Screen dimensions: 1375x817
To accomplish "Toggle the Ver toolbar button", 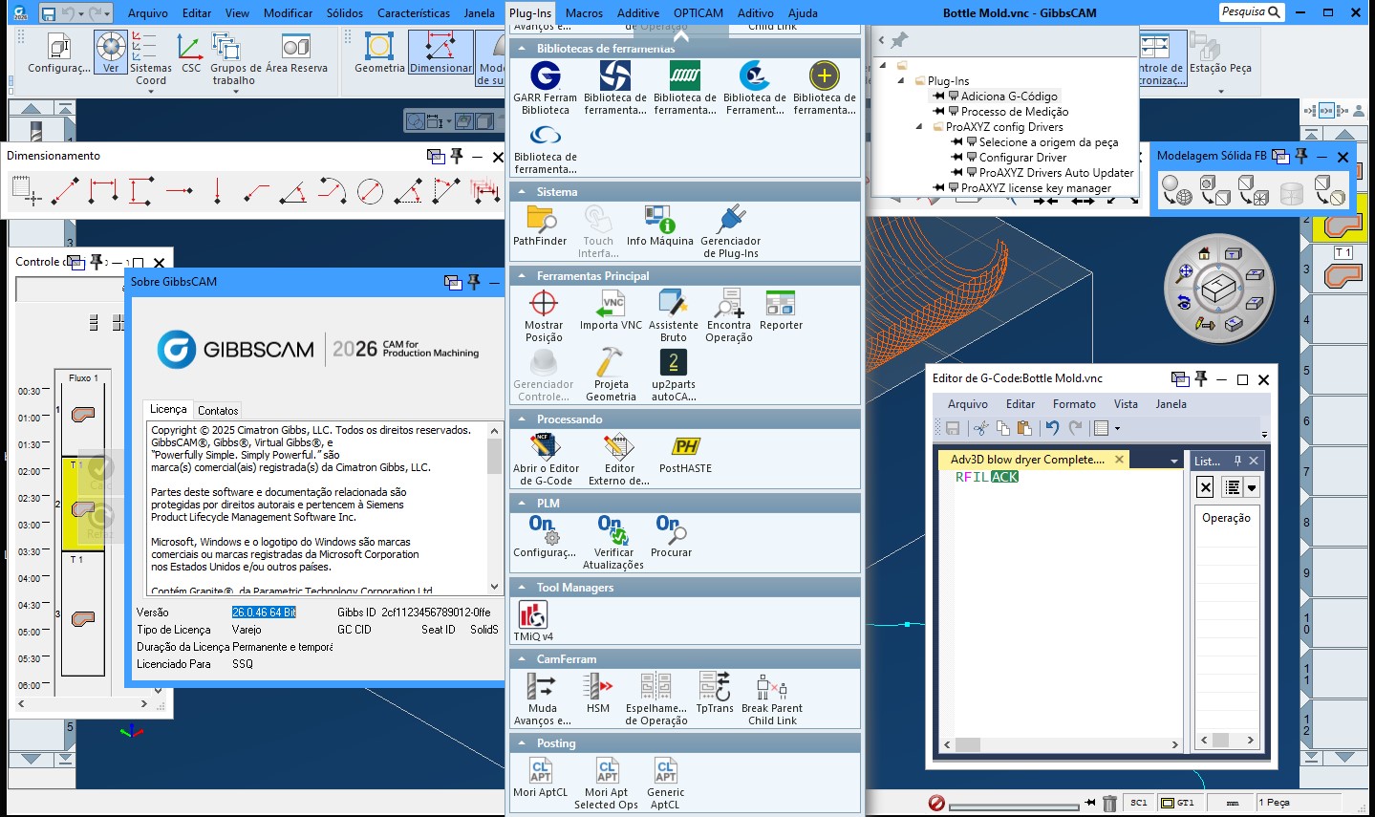I will tap(111, 52).
